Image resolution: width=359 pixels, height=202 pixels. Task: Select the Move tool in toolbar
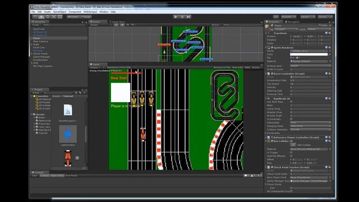[41, 17]
